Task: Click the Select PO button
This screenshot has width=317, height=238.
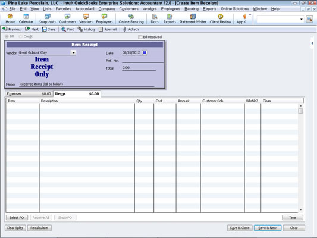Action: (x=17, y=218)
